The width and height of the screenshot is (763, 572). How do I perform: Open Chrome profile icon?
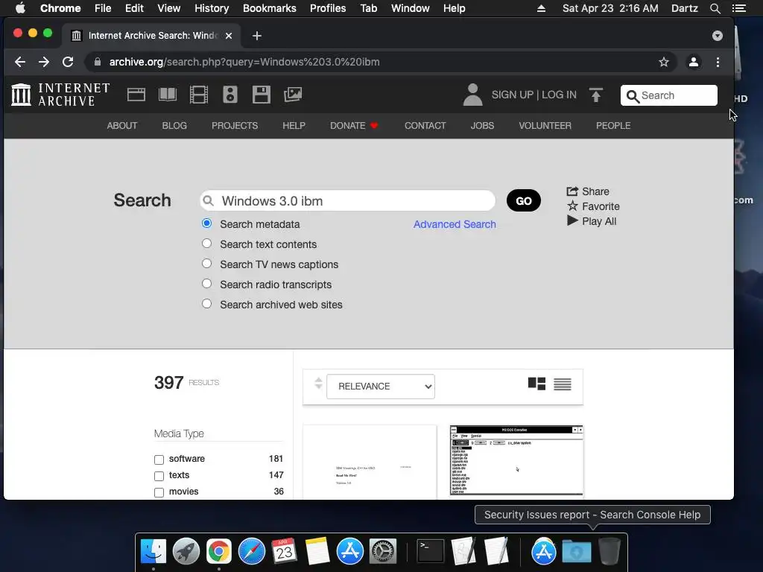pyautogui.click(x=694, y=62)
